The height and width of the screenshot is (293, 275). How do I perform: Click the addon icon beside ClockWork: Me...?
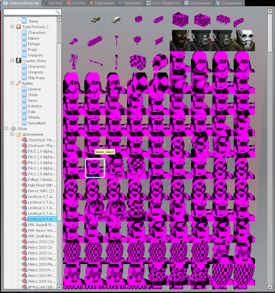click(24, 140)
